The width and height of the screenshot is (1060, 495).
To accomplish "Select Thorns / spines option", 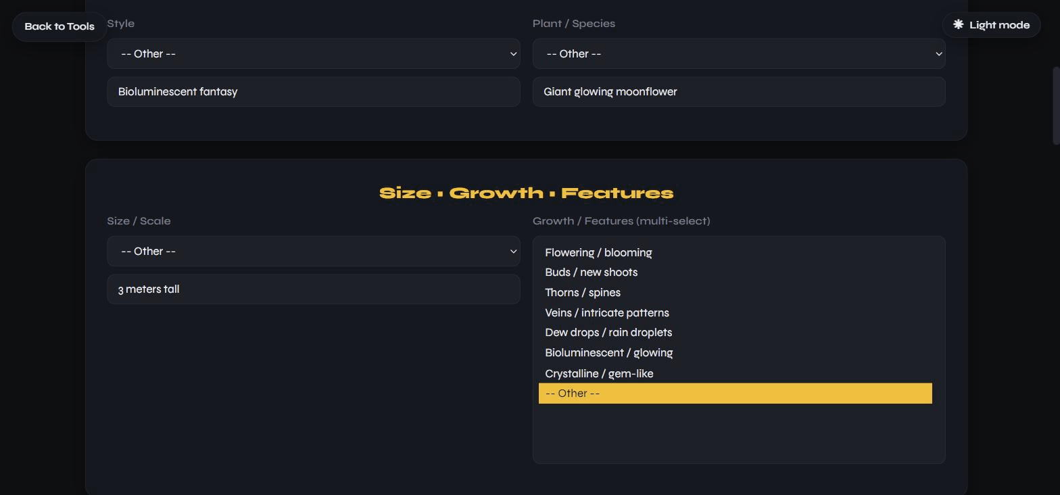I will (736, 293).
